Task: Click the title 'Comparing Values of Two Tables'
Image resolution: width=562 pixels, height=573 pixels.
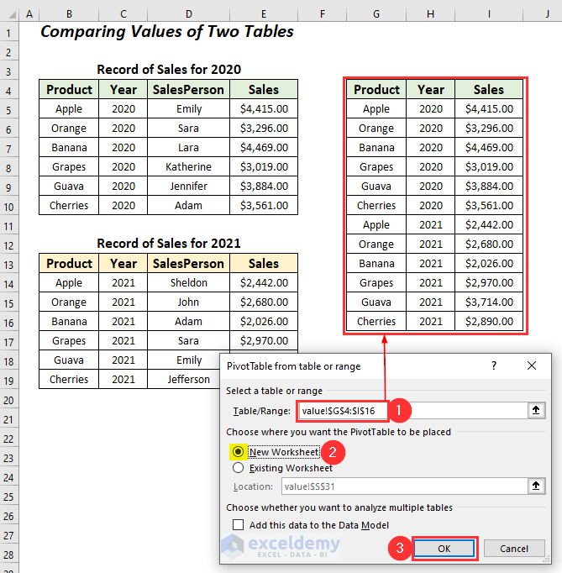Action: coord(167,32)
